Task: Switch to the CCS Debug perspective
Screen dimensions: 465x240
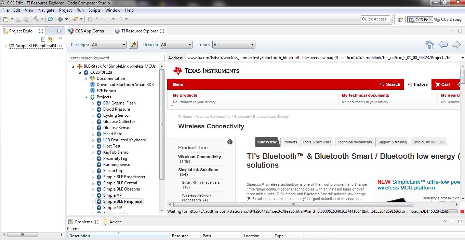Action: pyautogui.click(x=448, y=19)
